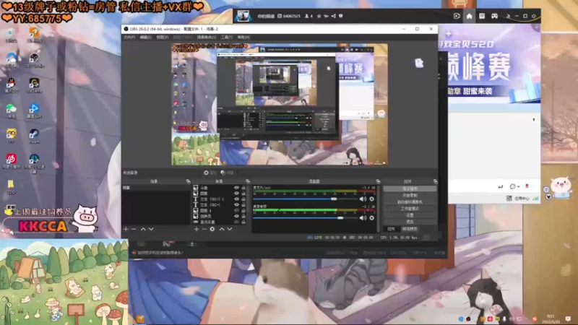Hide the 文本 (GDI+) source
This screenshot has width=578, height=325.
pyautogui.click(x=236, y=204)
